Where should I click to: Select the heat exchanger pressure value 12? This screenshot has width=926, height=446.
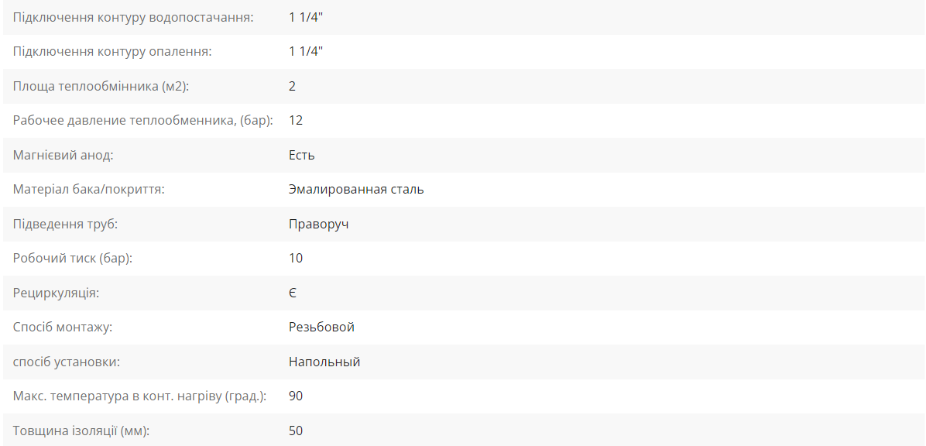(x=296, y=121)
